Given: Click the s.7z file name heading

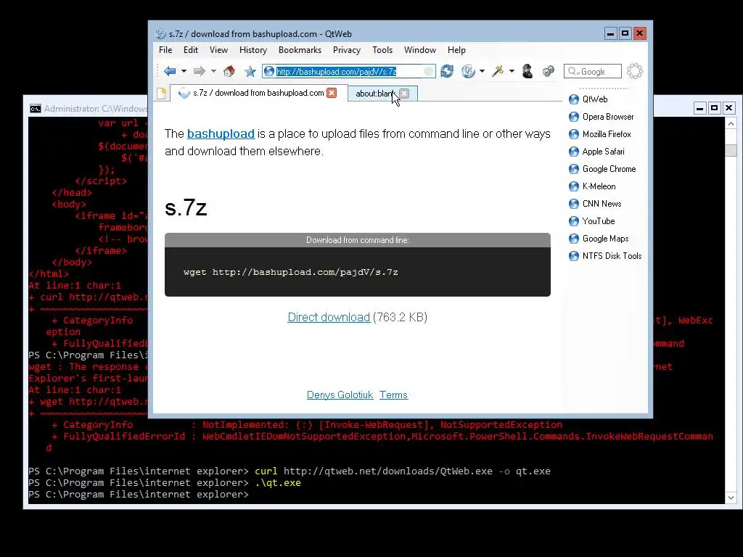Looking at the screenshot, I should (186, 207).
